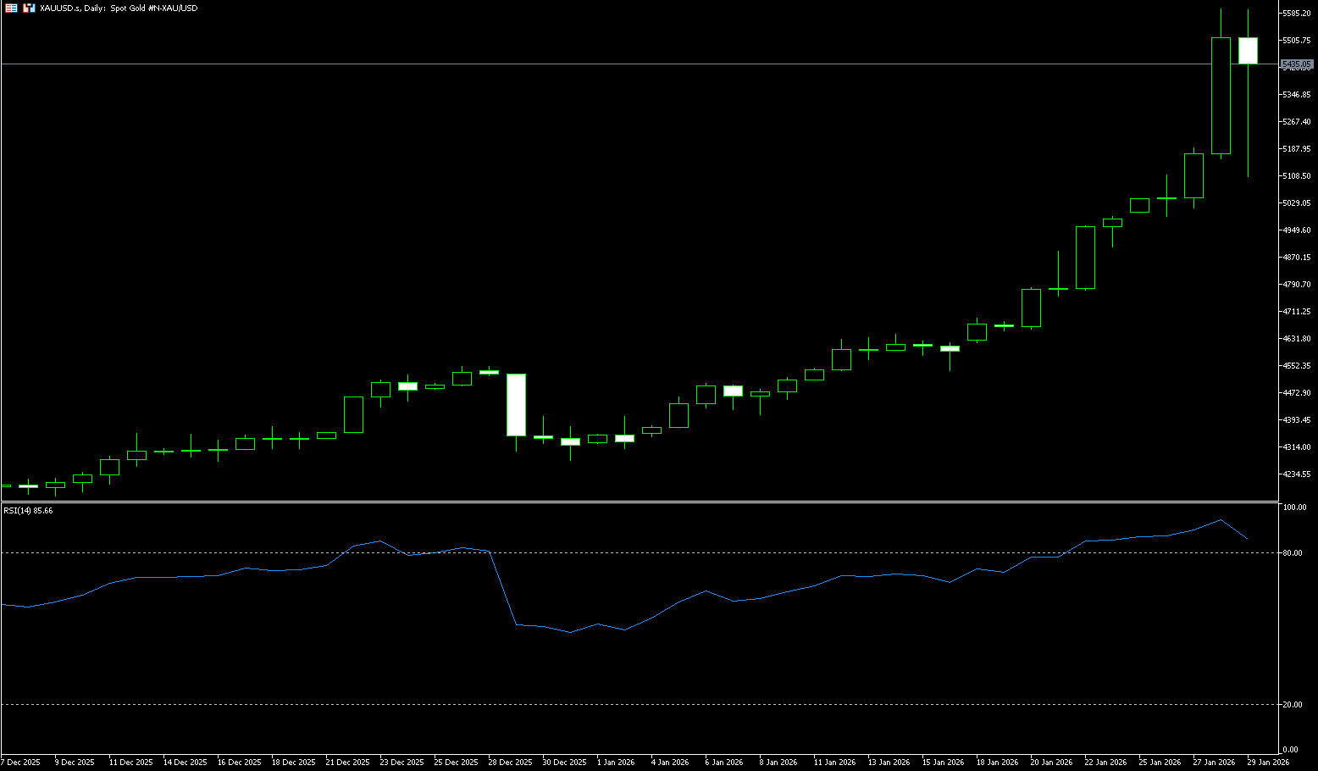Viewport: 1318px width, 771px height.
Task: Click the 7 Dec 2025 date label
Action: point(20,763)
